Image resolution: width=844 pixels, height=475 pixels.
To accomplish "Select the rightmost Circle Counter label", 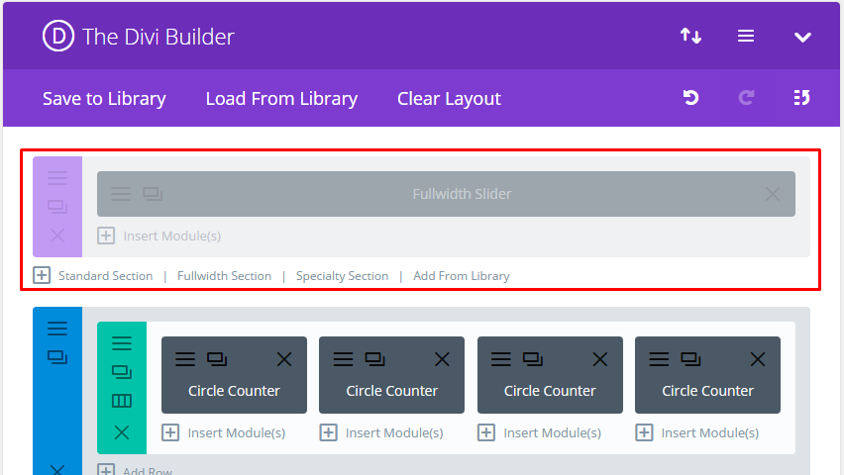I will click(708, 391).
